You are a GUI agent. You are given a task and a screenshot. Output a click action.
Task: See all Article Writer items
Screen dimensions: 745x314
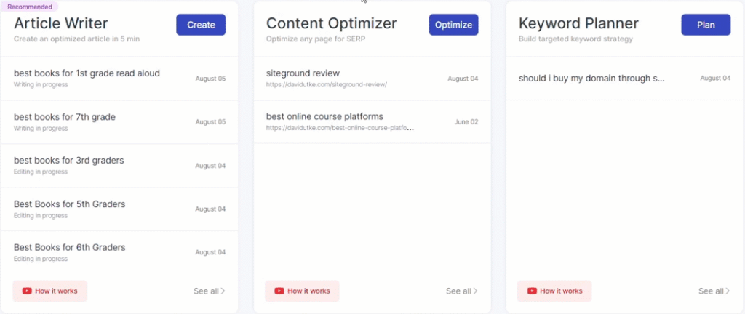pyautogui.click(x=209, y=291)
